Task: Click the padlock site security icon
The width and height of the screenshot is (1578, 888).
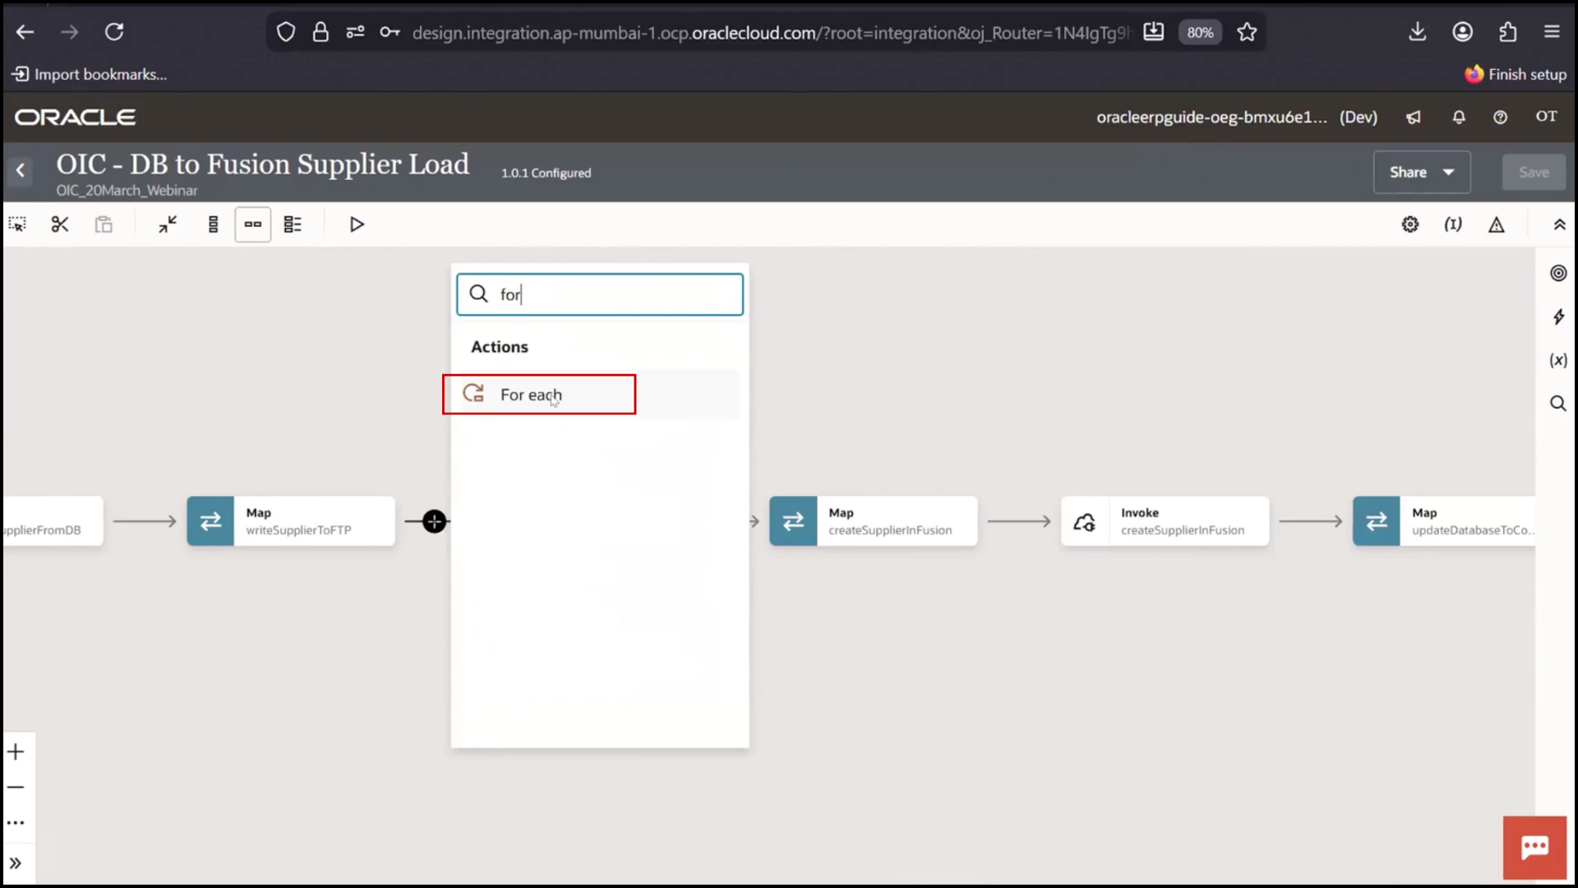Action: point(321,32)
